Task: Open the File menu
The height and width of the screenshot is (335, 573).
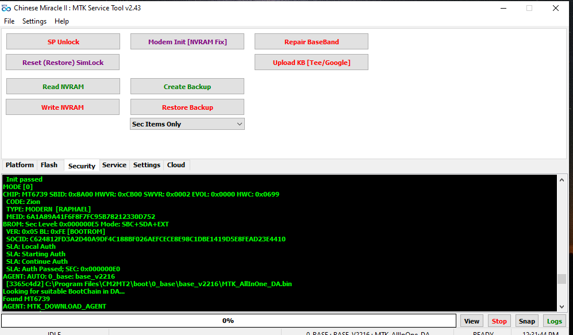Action: click(9, 21)
